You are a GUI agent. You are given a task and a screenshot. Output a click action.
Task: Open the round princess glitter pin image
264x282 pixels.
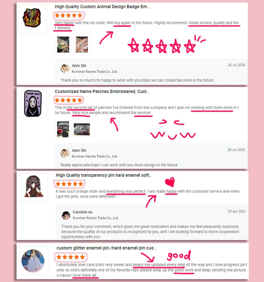[33, 260]
